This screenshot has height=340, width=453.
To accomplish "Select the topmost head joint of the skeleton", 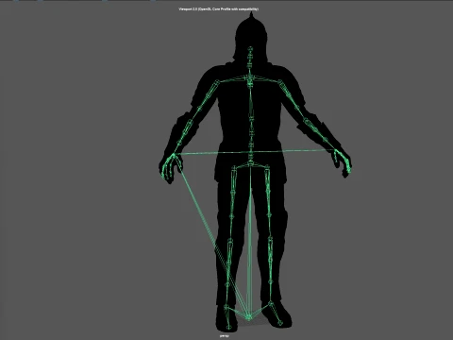I will pos(250,49).
